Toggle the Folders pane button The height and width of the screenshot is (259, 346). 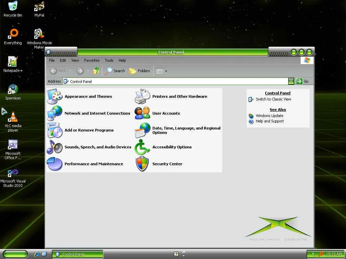tap(140, 71)
